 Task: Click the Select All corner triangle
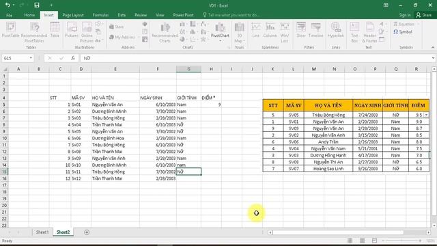5,69
